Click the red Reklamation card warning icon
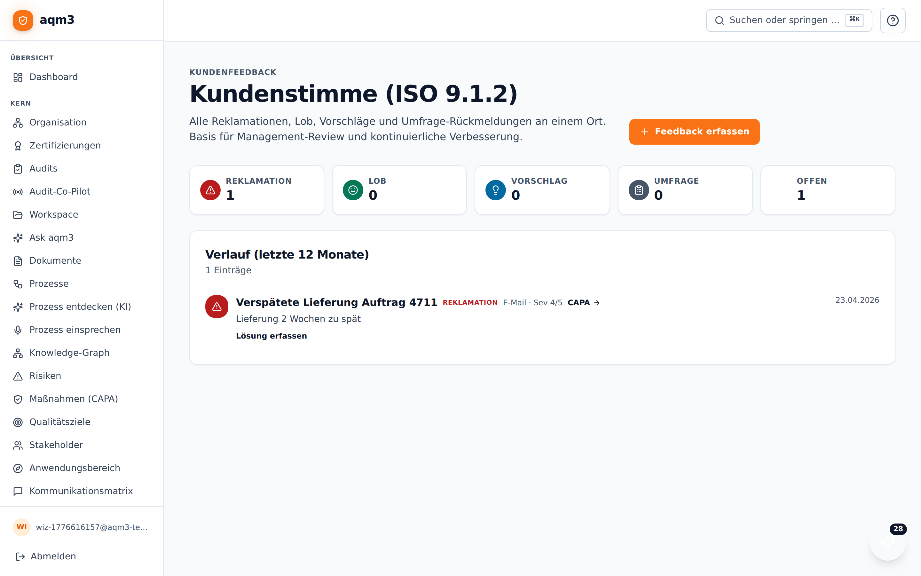 (210, 190)
